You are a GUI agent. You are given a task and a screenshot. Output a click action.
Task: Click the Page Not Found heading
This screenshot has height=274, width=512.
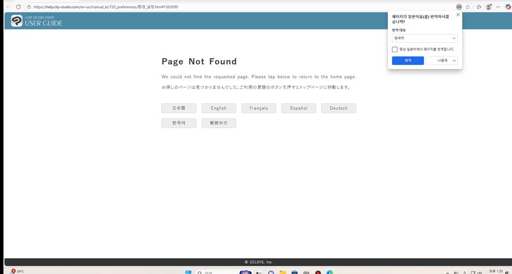(x=199, y=61)
